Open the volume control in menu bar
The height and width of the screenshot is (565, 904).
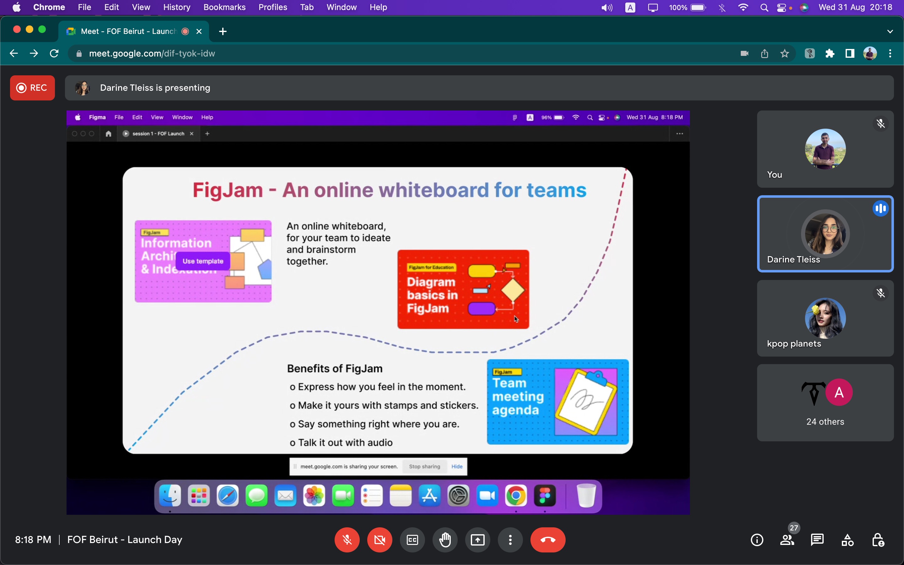coord(607,8)
